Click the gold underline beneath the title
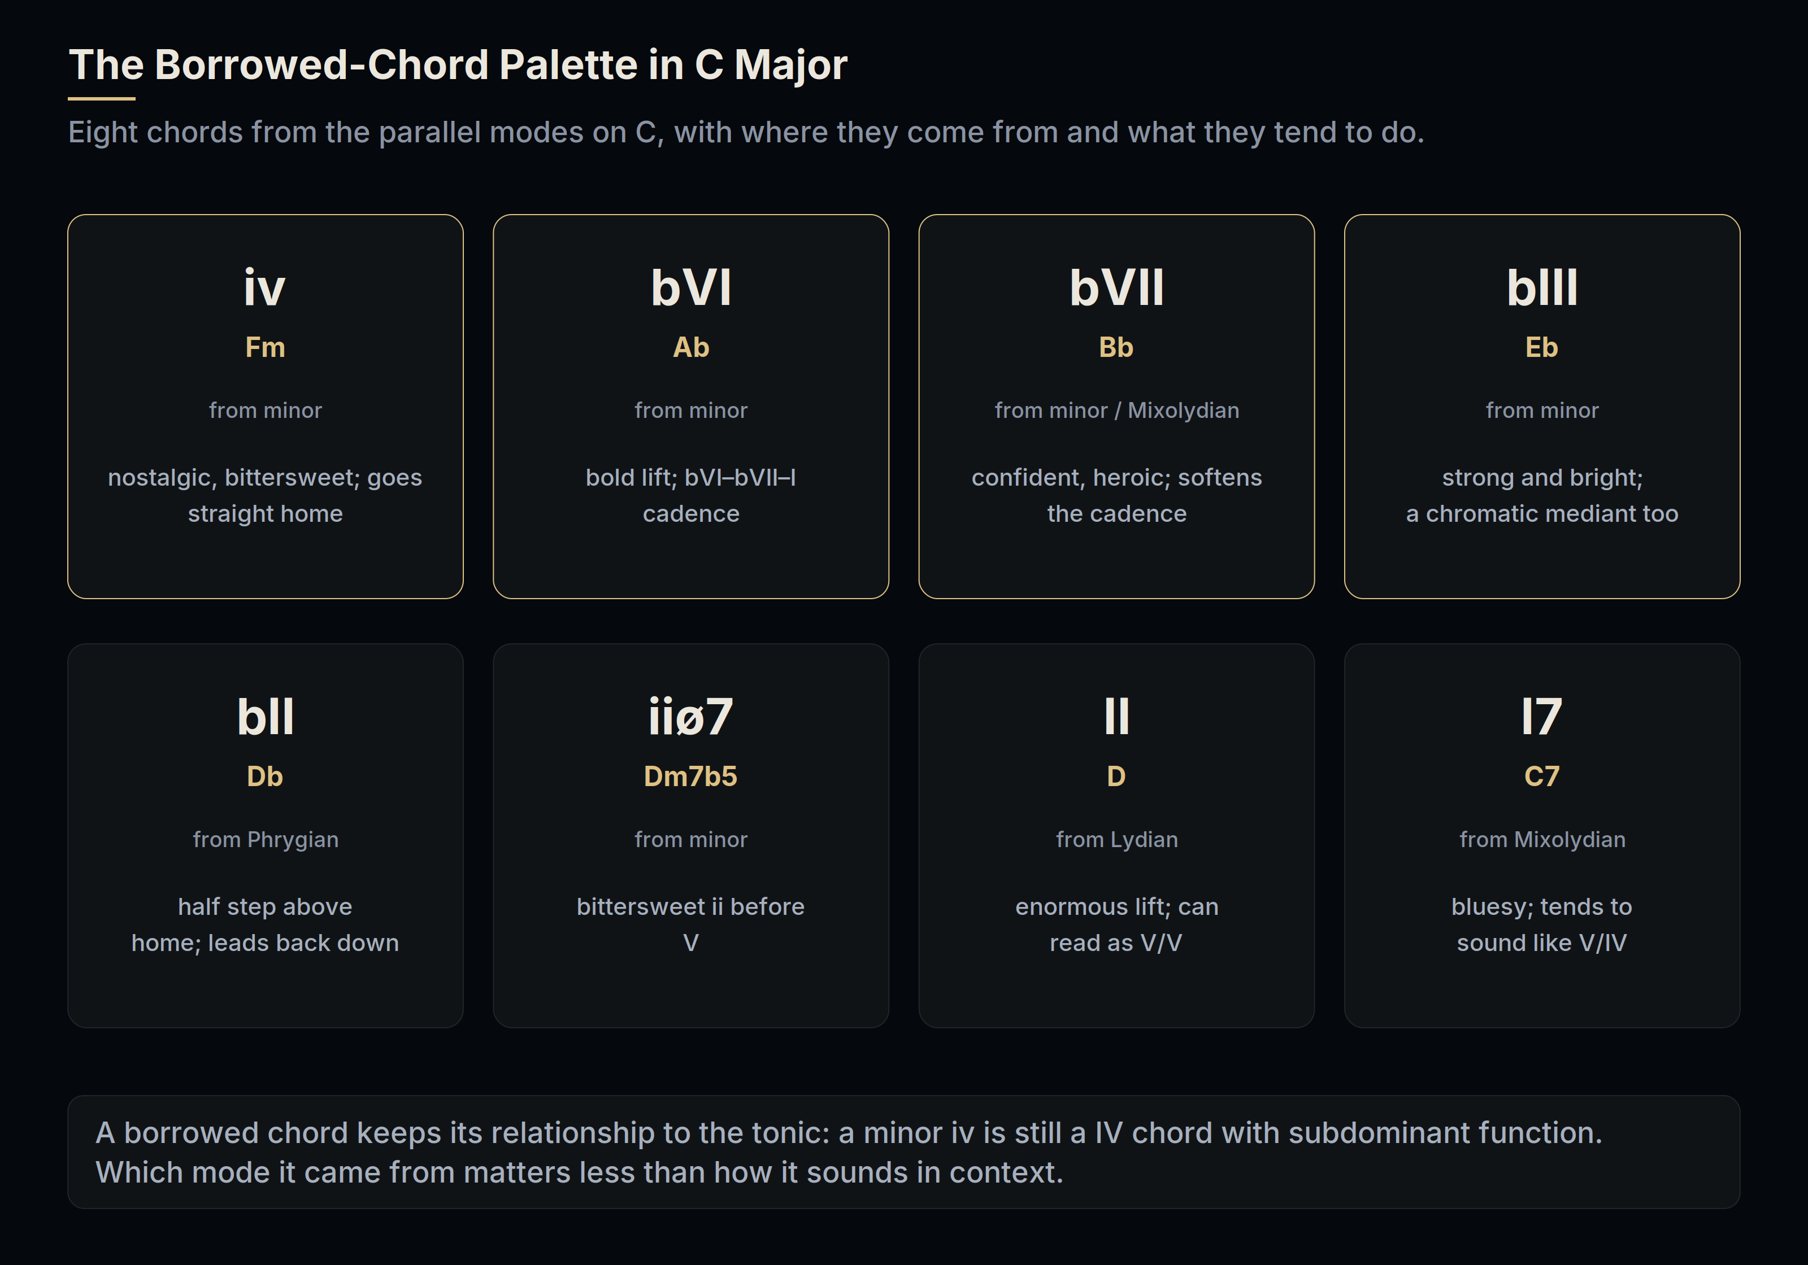This screenshot has height=1265, width=1808. [x=102, y=98]
